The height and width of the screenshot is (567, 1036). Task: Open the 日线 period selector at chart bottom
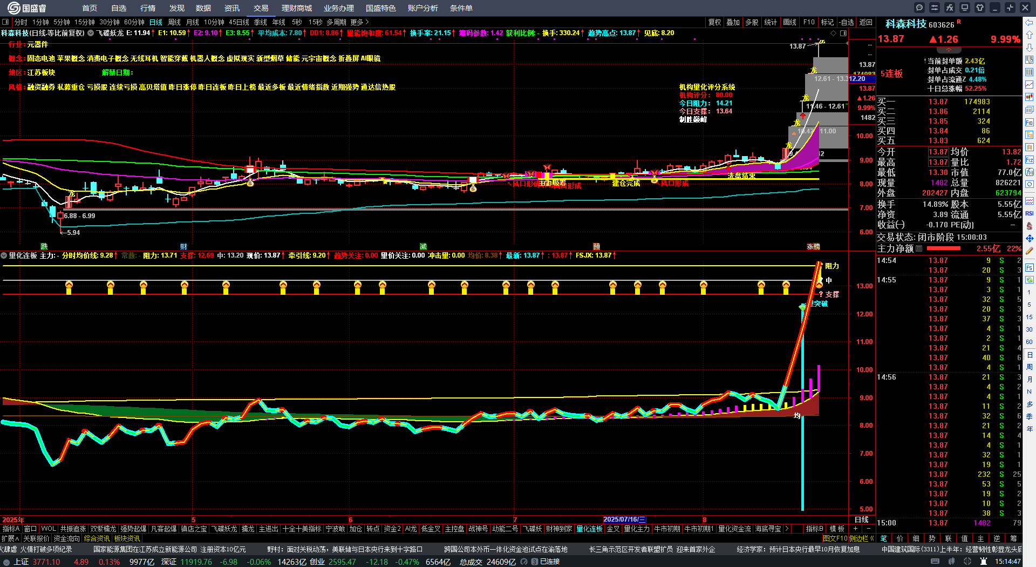point(862,519)
